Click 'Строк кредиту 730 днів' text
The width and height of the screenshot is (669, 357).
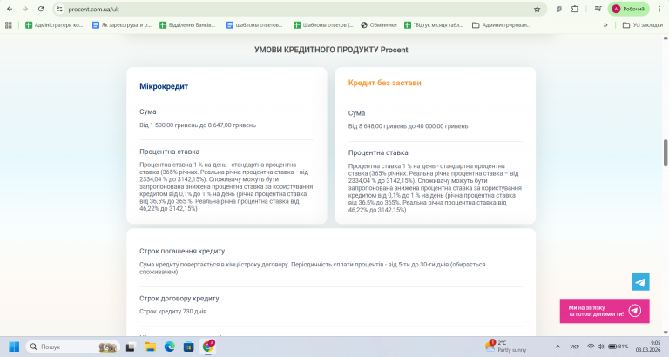click(x=172, y=312)
